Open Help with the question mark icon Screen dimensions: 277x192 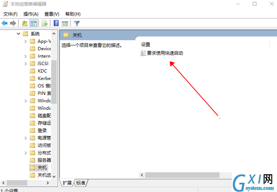[56, 23]
